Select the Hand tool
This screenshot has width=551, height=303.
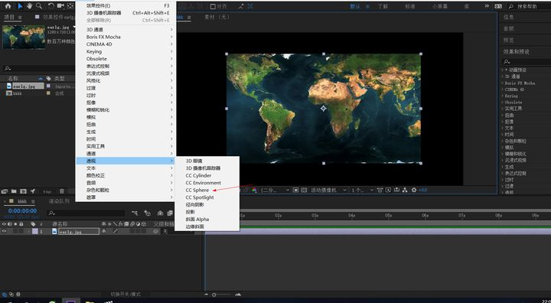(x=30, y=6)
